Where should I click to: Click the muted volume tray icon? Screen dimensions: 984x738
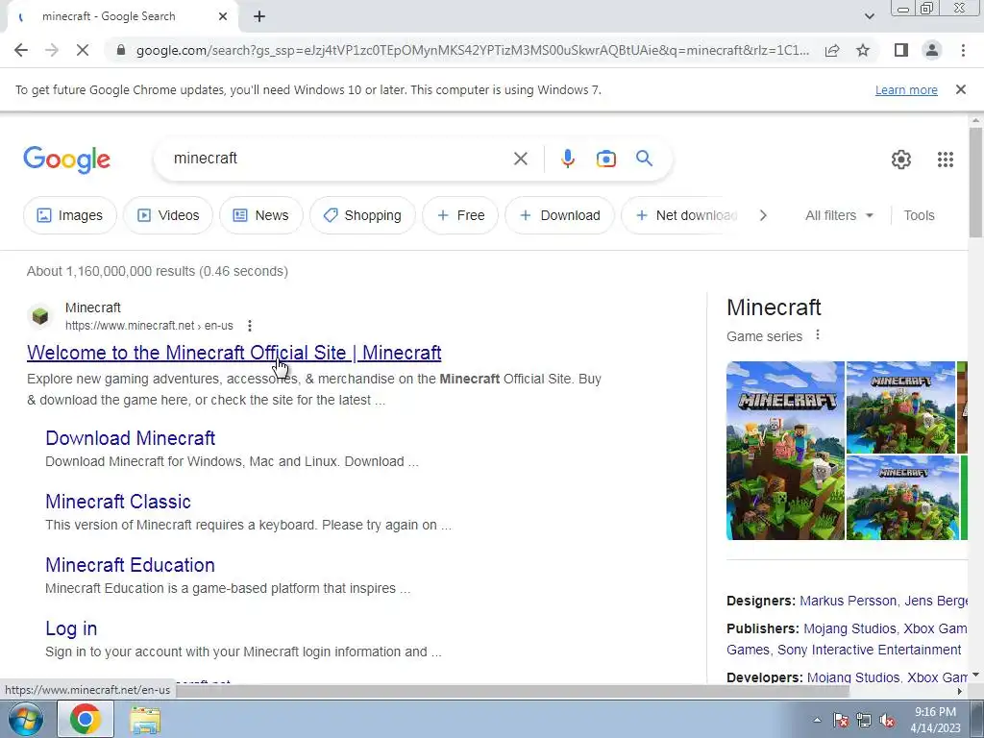click(887, 721)
